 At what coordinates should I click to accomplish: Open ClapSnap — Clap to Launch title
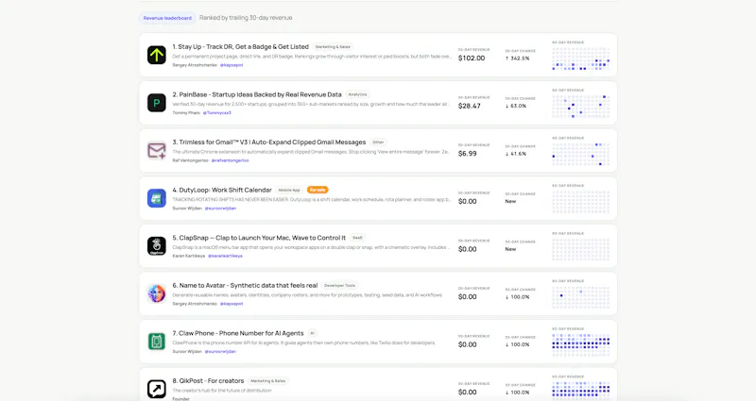click(259, 238)
